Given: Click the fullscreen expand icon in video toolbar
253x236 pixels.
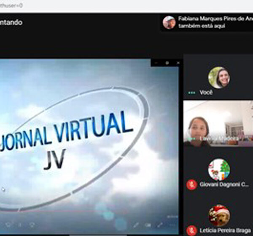Looking at the screenshot, I should (x=160, y=225).
